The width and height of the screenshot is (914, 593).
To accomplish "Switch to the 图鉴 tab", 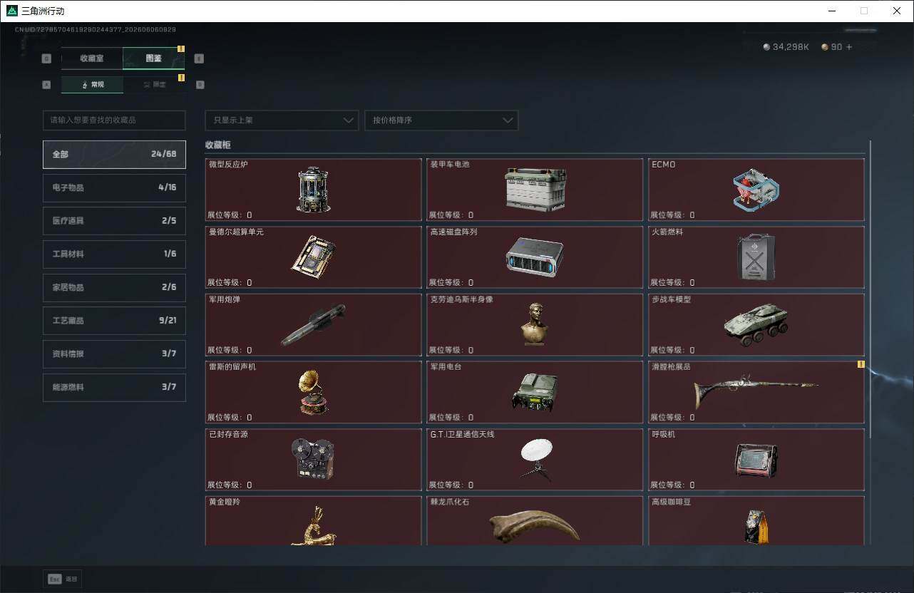I will tap(153, 58).
